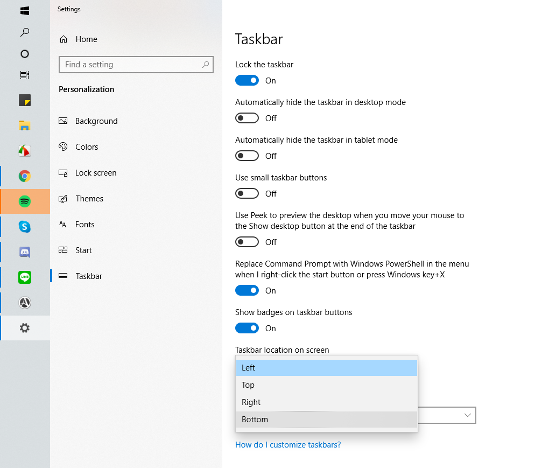549x468 pixels.
Task: Open Spotify from the taskbar
Action: tap(25, 201)
